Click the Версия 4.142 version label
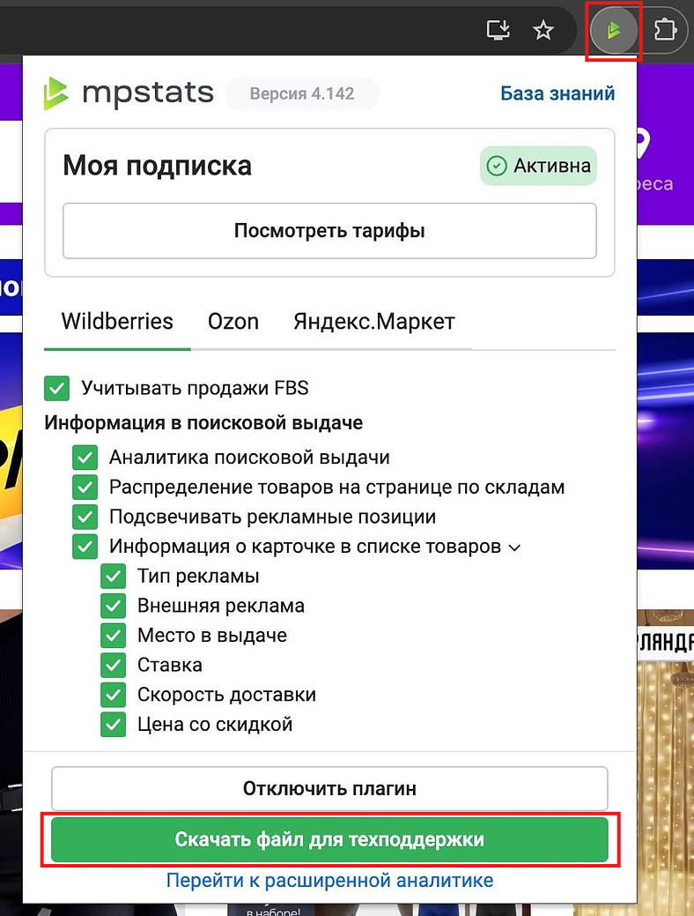 pyautogui.click(x=302, y=93)
